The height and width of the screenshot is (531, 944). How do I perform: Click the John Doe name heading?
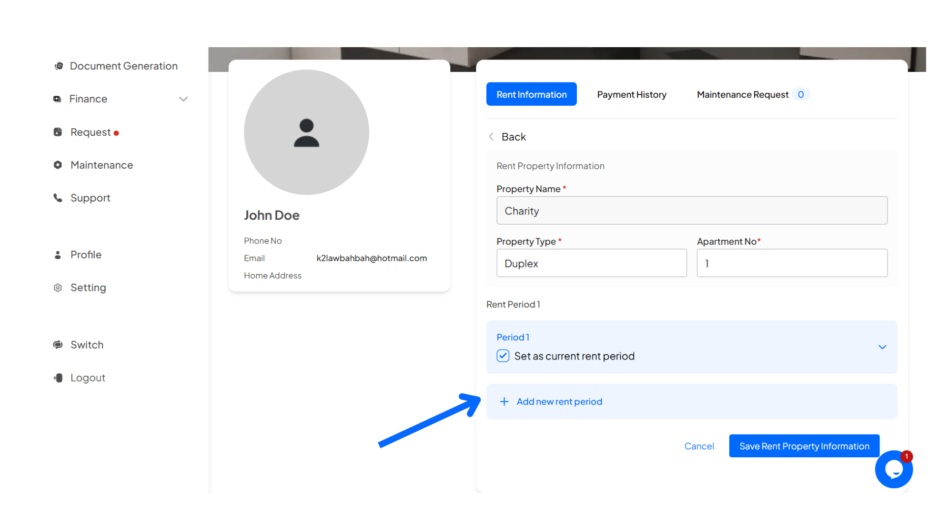click(271, 215)
